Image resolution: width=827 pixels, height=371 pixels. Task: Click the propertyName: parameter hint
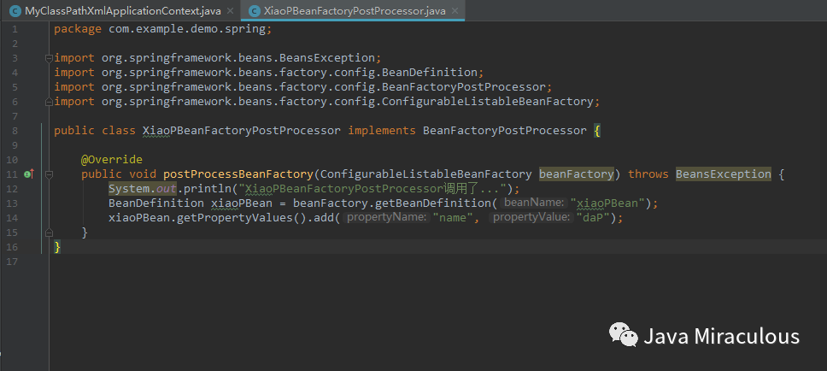click(386, 217)
